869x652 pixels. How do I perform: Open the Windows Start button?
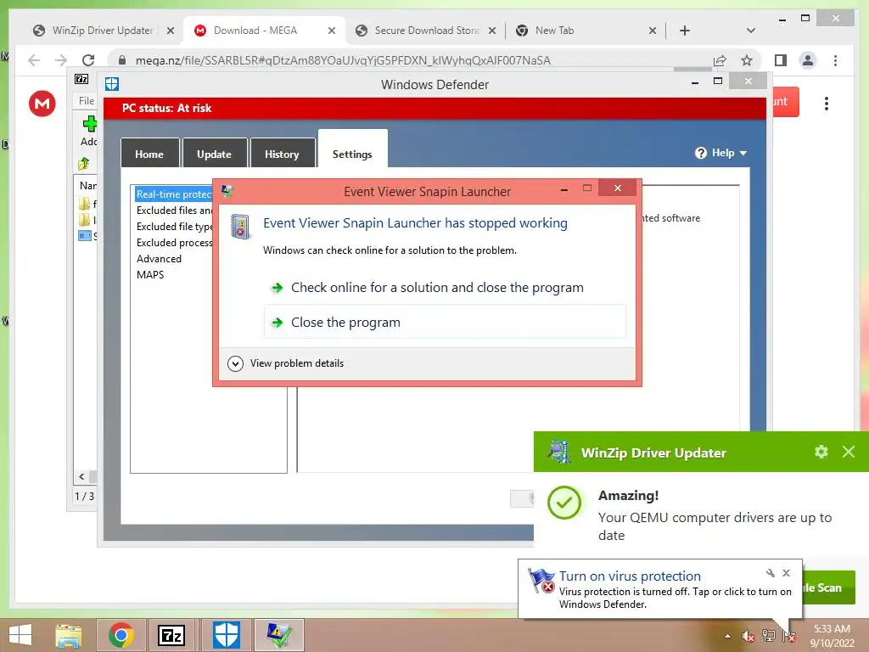click(x=20, y=635)
